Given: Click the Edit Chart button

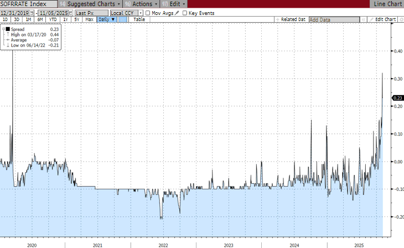Looking at the screenshot, I should [385, 19].
